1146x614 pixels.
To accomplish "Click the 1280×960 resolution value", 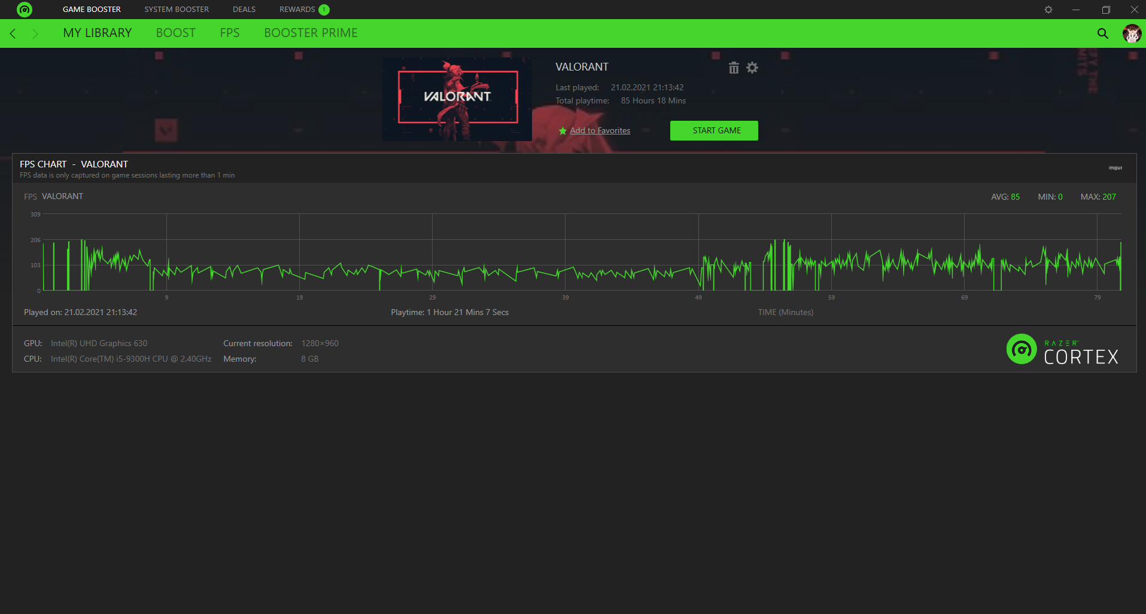I will [320, 343].
